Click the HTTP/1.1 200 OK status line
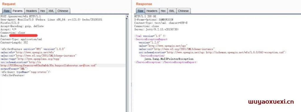Viewport: 301px width, 112px height. [145, 16]
